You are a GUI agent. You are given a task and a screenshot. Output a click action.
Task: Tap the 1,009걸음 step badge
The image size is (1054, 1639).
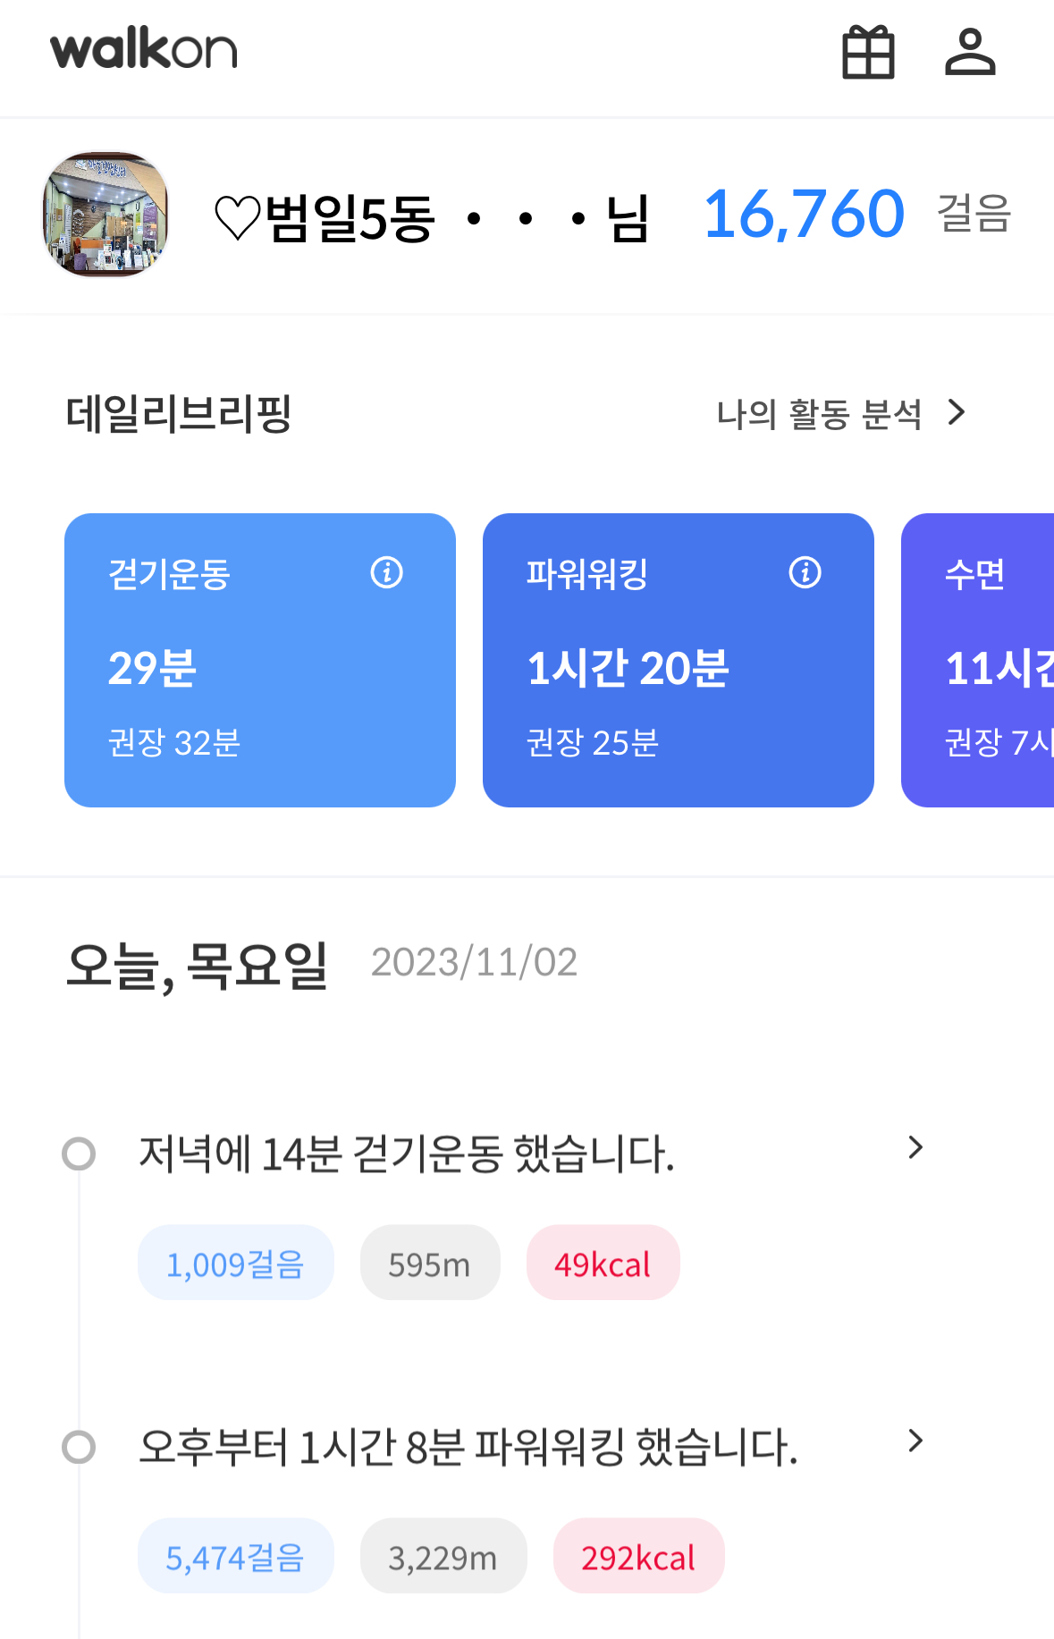pyautogui.click(x=235, y=1264)
